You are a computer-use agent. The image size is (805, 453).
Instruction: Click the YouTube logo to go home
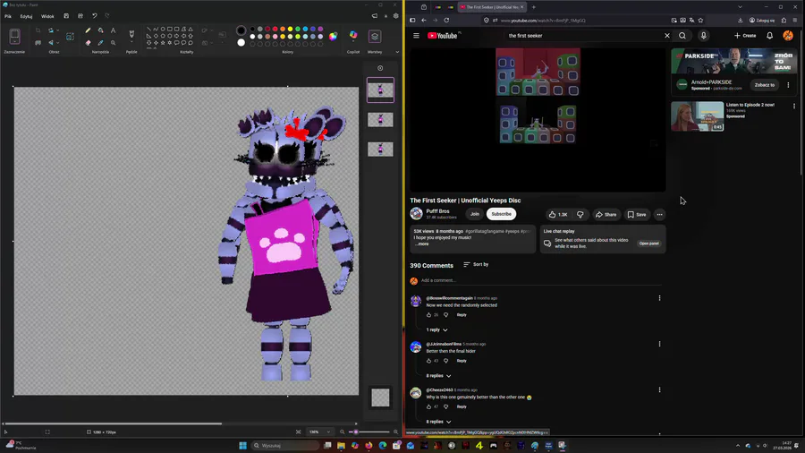[443, 36]
